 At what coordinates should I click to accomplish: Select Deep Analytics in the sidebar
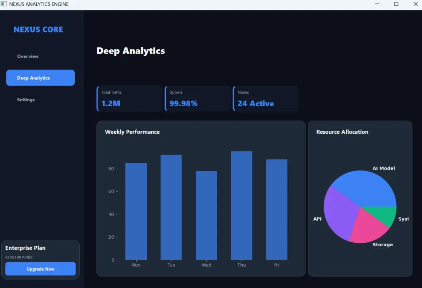[41, 78]
